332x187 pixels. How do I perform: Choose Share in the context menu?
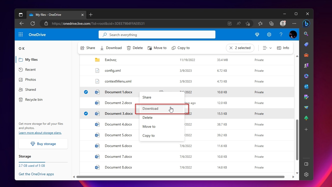(162, 97)
